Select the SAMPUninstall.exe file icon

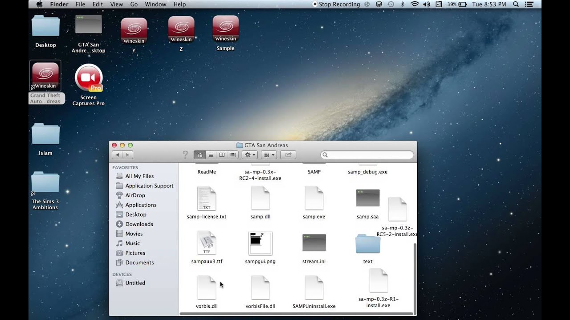pyautogui.click(x=314, y=288)
